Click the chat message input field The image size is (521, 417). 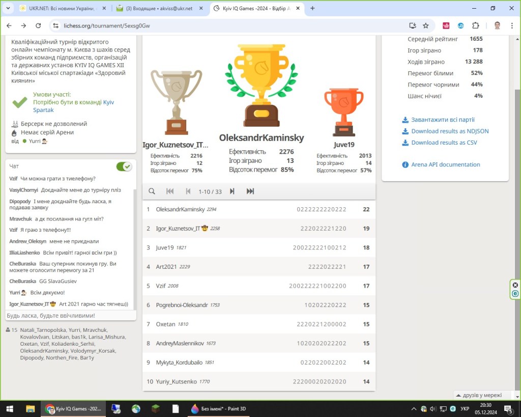pyautogui.click(x=70, y=316)
